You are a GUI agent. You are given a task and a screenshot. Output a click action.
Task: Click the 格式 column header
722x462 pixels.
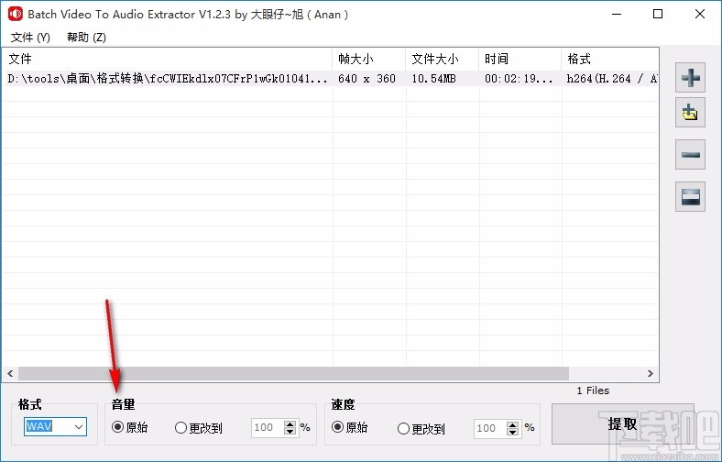click(x=610, y=59)
